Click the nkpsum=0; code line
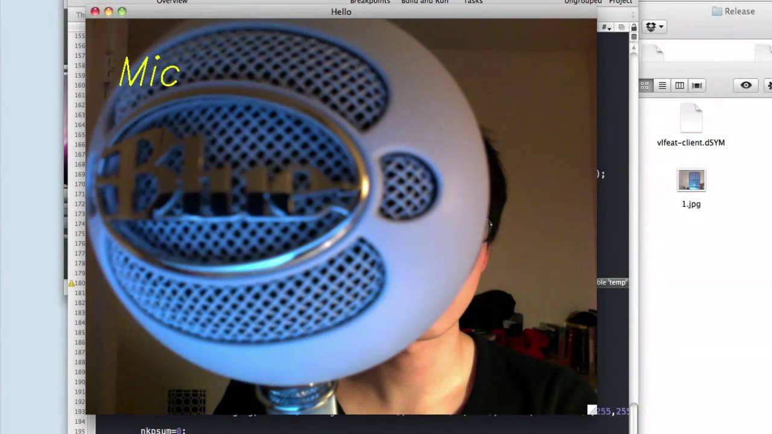772x434 pixels. click(x=163, y=430)
